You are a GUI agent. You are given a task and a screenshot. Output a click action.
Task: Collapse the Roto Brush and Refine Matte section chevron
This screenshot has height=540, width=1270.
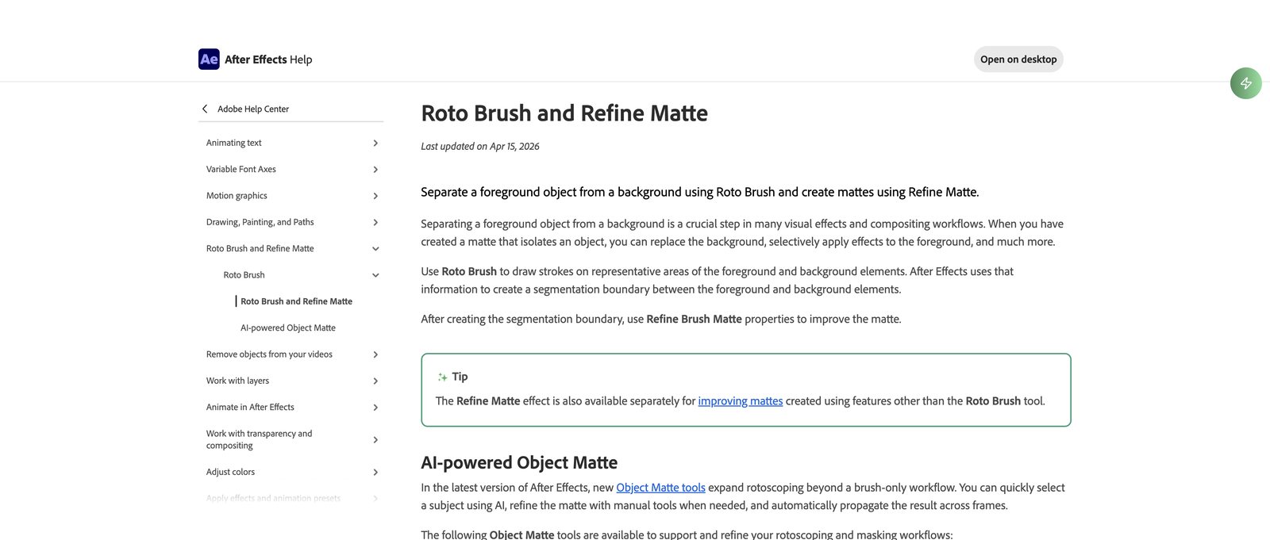[x=375, y=249]
